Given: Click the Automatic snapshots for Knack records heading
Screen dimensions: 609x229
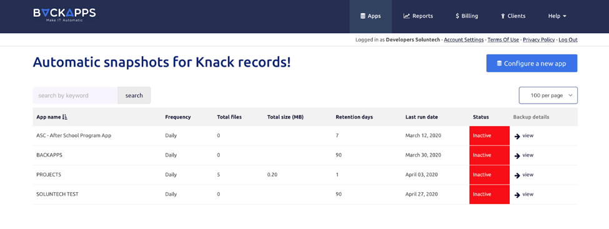Looking at the screenshot, I should tap(162, 62).
